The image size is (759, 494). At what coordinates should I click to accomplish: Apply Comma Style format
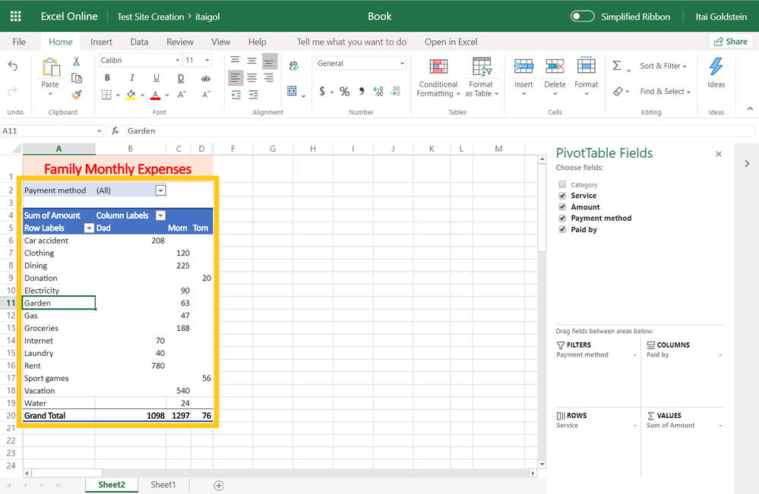(x=361, y=91)
